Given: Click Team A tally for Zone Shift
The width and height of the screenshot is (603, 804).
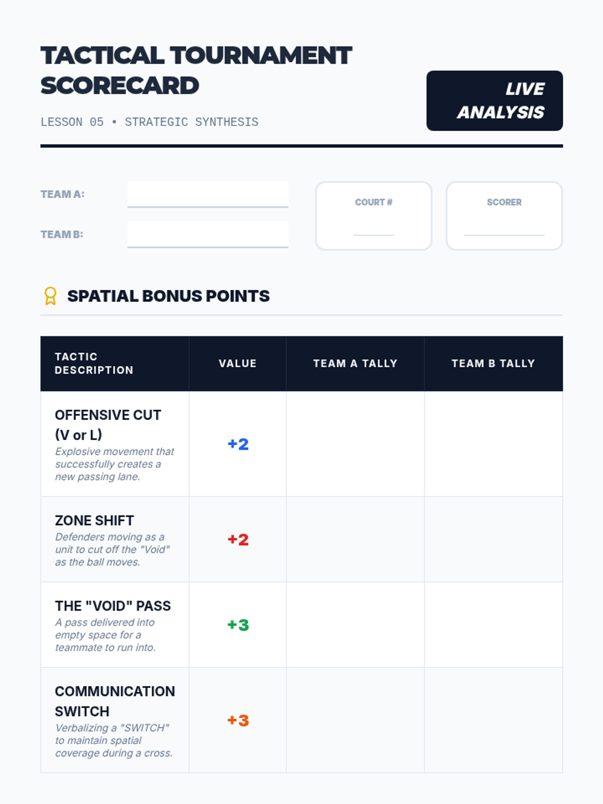Looking at the screenshot, I should (355, 539).
